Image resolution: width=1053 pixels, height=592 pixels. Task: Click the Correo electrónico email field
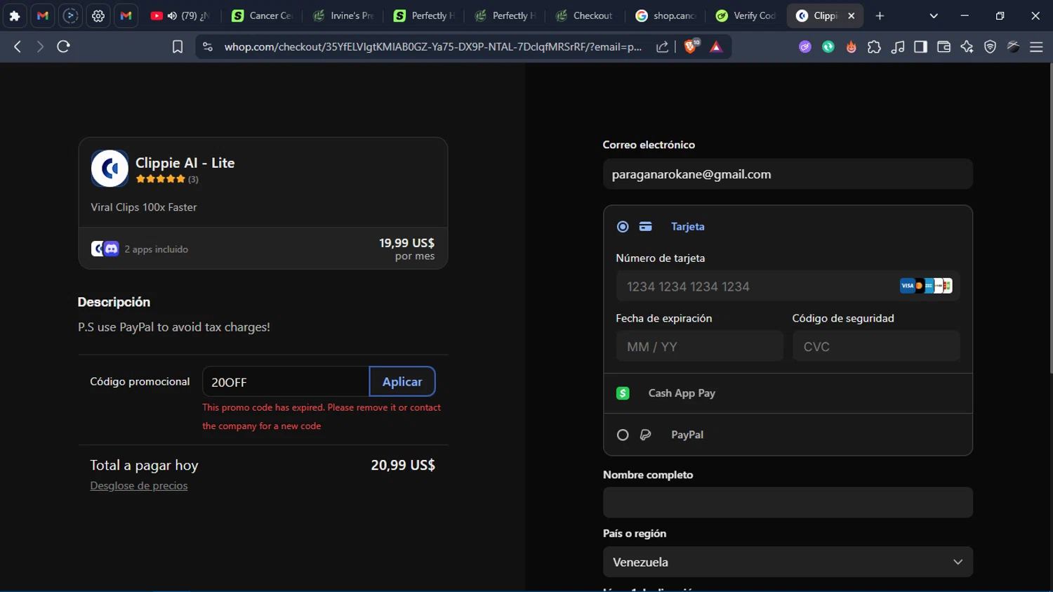tap(788, 174)
